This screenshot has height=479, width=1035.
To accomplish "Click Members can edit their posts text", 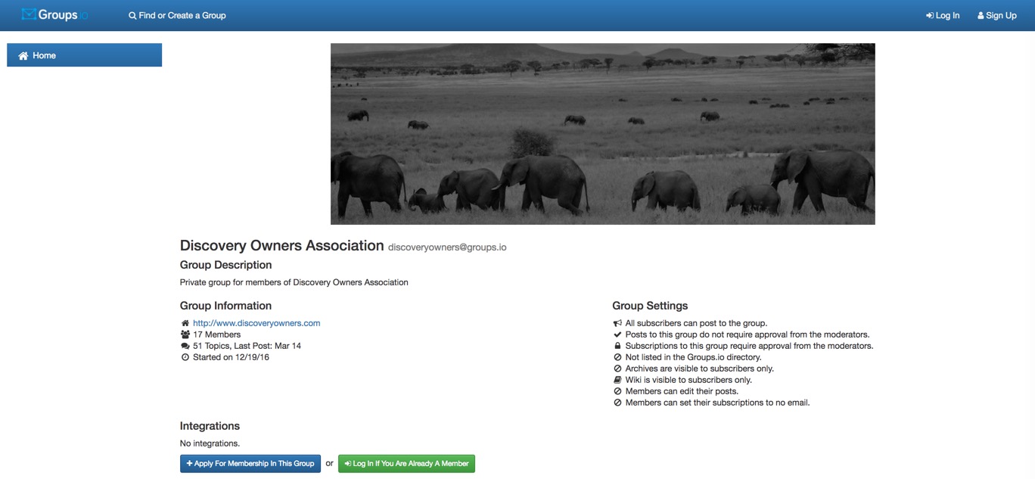I will click(682, 391).
